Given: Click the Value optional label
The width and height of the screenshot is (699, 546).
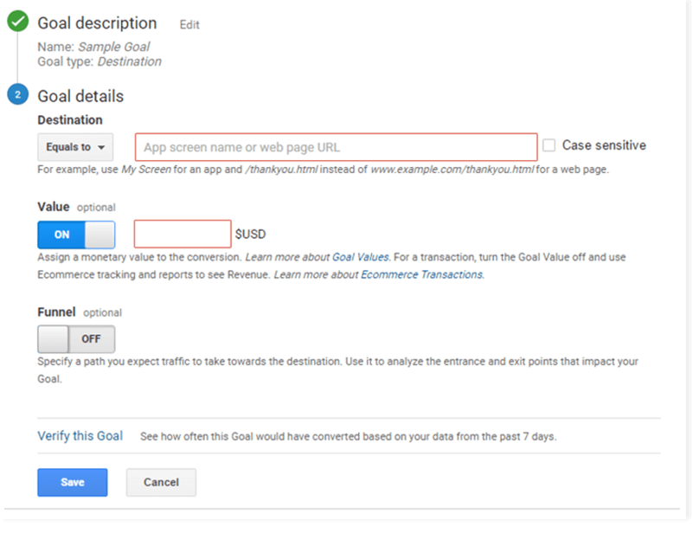Looking at the screenshot, I should click(x=76, y=208).
